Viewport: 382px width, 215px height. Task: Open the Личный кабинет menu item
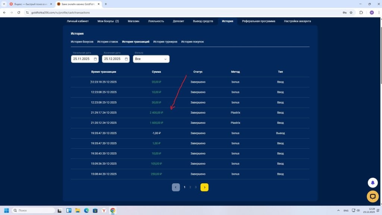[78, 21]
